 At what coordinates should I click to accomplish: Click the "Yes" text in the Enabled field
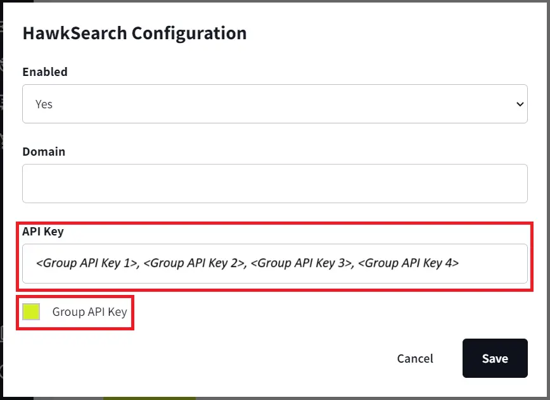44,104
